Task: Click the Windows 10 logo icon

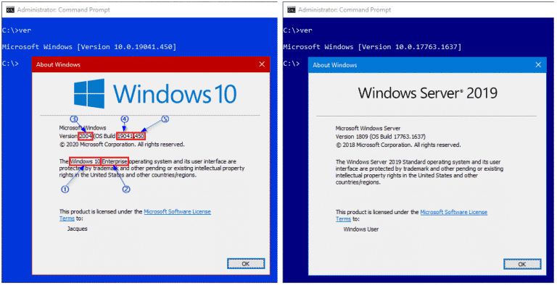Action: click(x=89, y=93)
